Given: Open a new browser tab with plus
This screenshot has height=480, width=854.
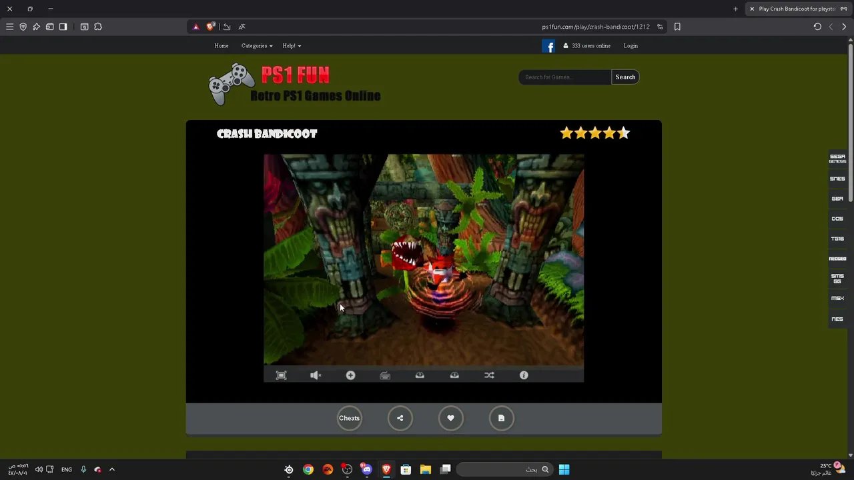Looking at the screenshot, I should click(x=735, y=9).
